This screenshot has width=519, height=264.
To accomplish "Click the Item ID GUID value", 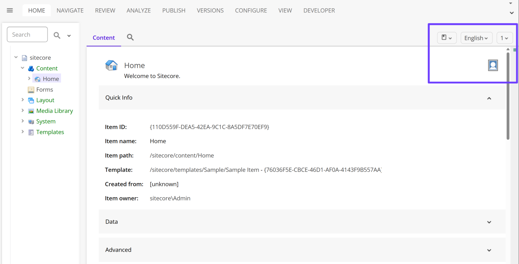I will (x=210, y=127).
